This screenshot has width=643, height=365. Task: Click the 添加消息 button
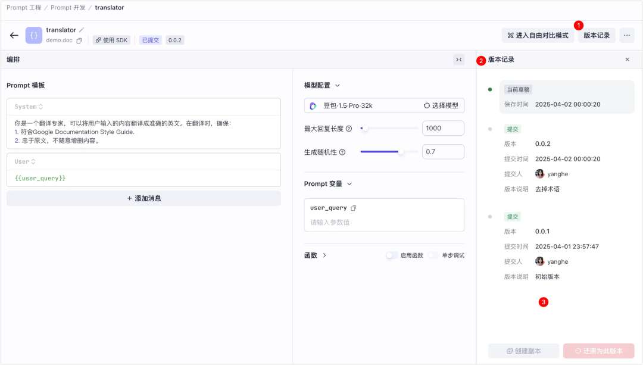(x=143, y=198)
